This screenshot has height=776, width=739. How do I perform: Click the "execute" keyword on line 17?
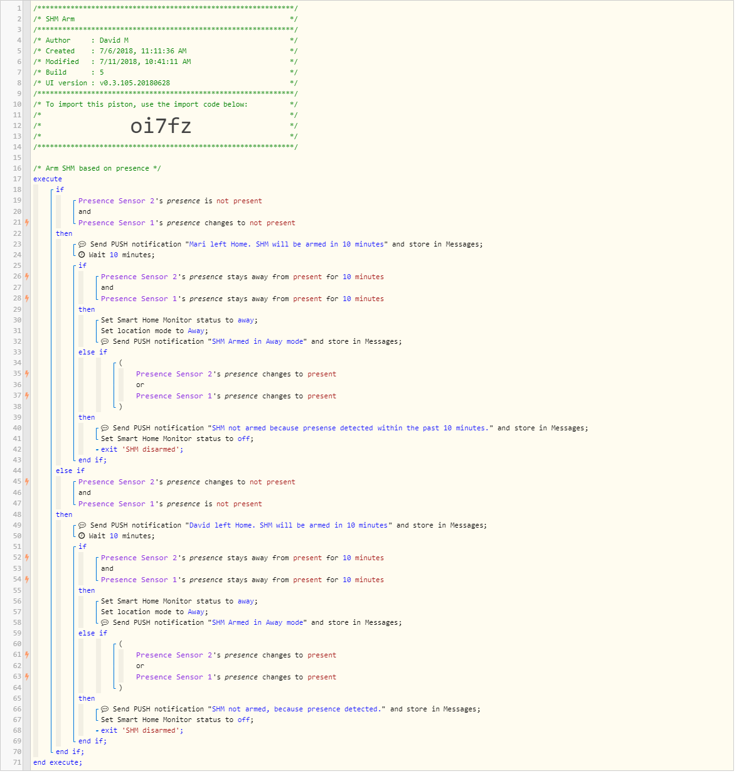coord(48,179)
